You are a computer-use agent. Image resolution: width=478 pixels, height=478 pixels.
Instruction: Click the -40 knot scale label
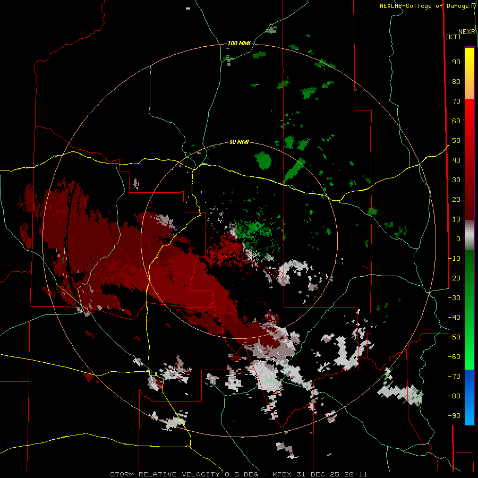454,318
